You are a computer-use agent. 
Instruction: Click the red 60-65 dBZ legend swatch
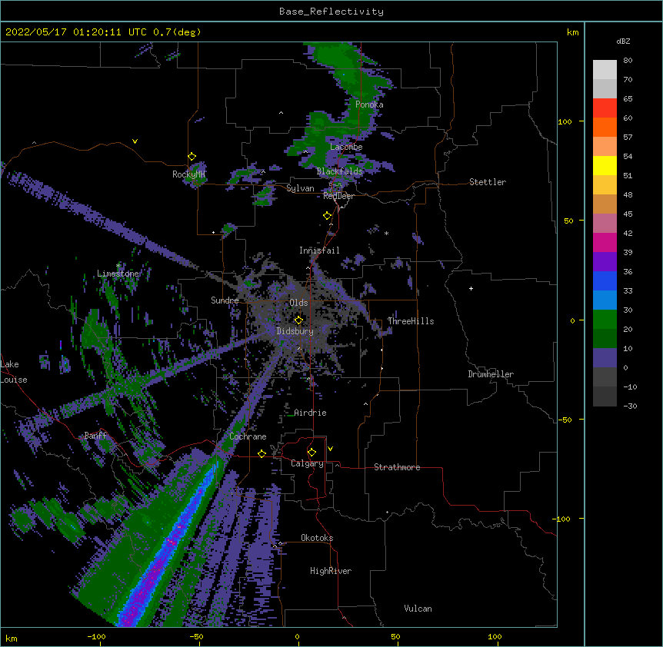coord(605,108)
